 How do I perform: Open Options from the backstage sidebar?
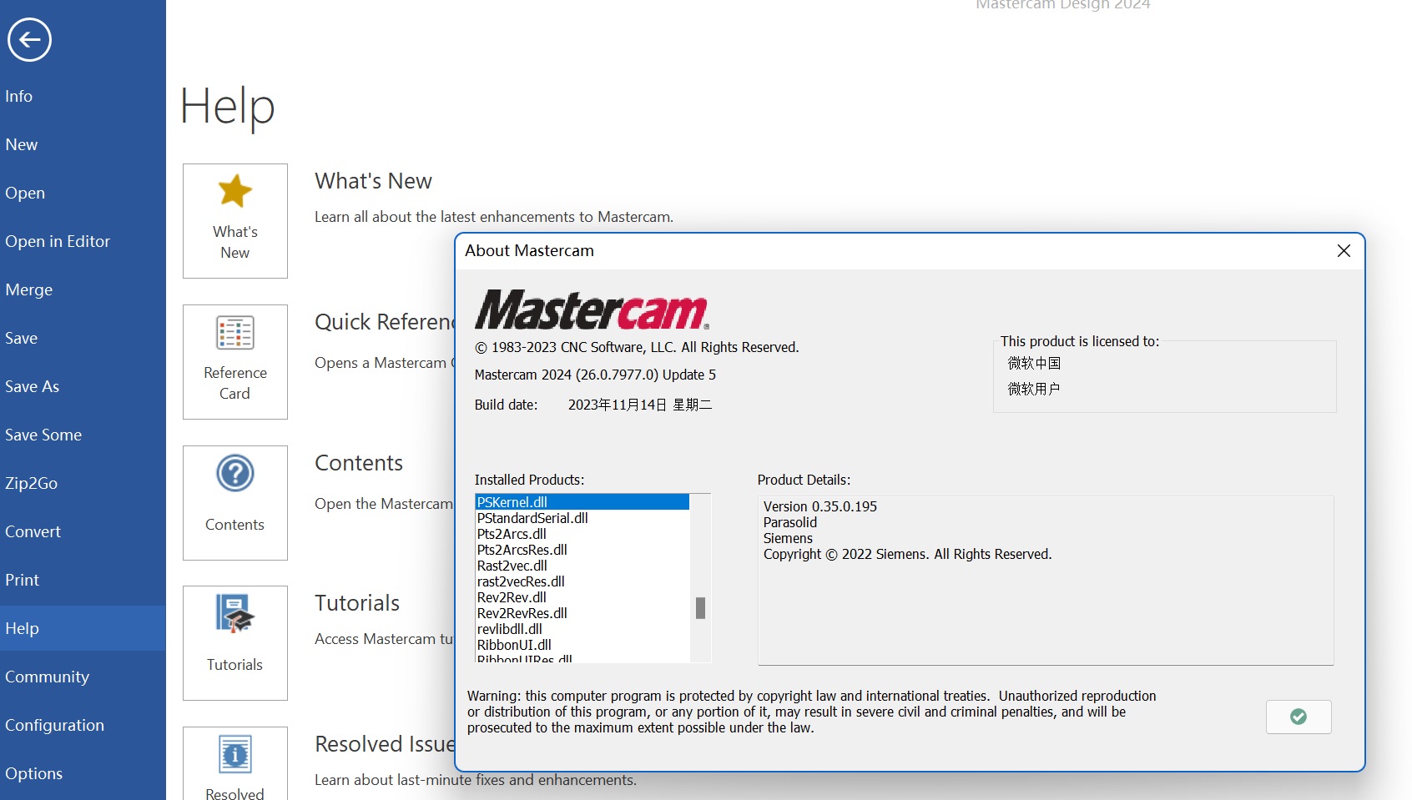83,773
